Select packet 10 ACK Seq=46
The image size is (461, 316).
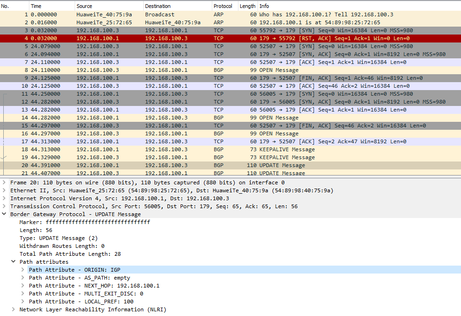pos(230,86)
